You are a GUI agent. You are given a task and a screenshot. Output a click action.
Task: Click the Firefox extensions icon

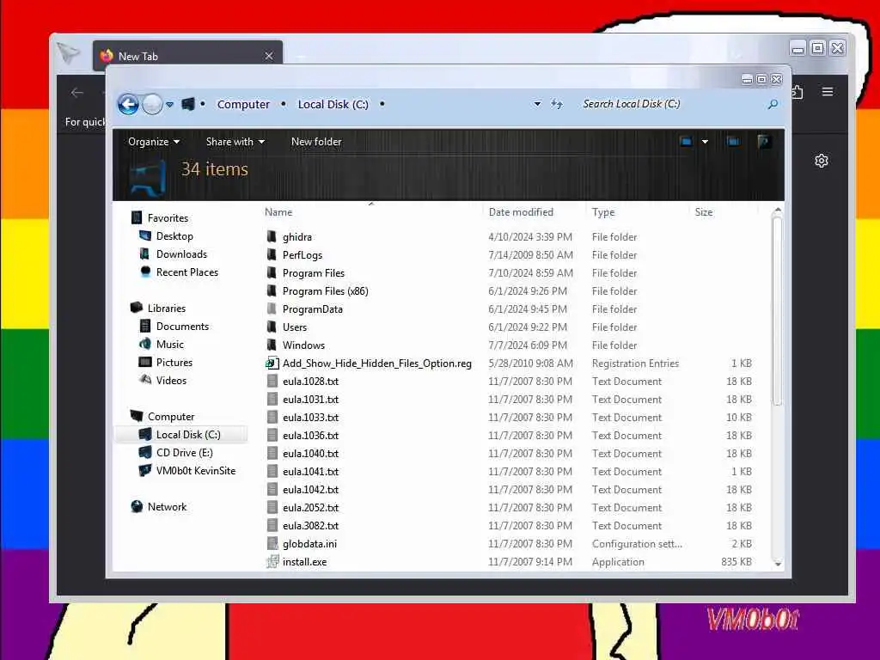[x=797, y=91]
